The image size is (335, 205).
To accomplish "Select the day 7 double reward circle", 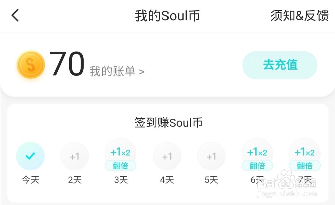I will point(305,154).
